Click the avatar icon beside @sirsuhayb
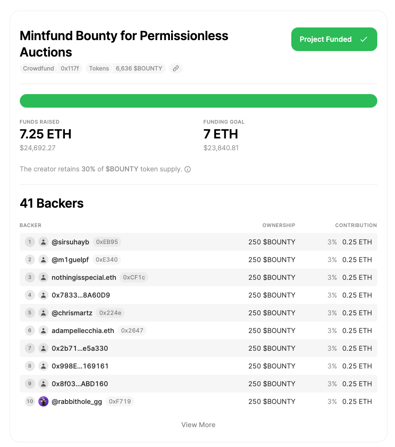The image size is (395, 447). [x=43, y=242]
